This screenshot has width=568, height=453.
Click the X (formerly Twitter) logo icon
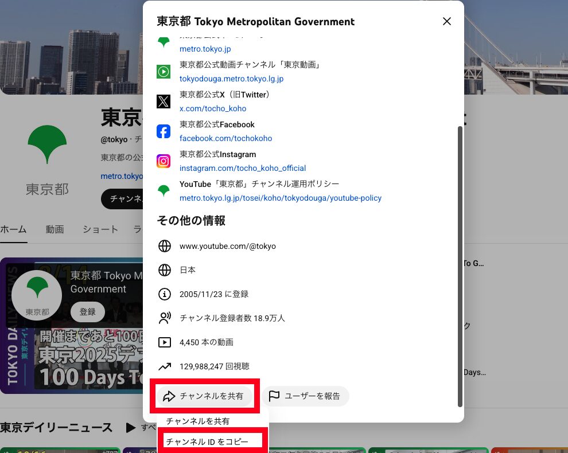(x=164, y=101)
